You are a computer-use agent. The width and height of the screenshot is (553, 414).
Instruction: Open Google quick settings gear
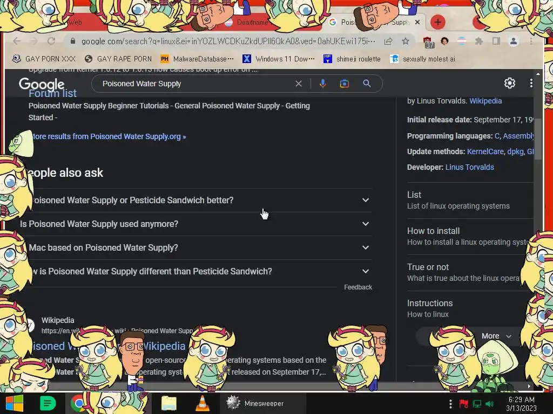tap(509, 83)
